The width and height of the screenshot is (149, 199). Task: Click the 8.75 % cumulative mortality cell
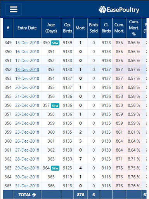coord(134,168)
